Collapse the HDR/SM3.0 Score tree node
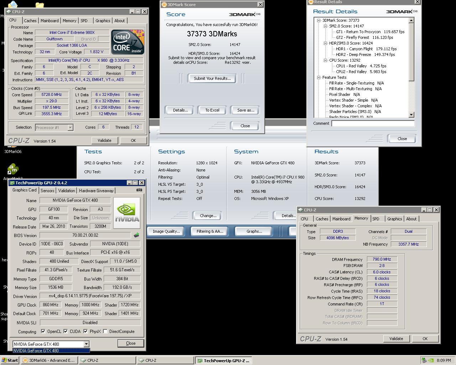 click(x=325, y=43)
